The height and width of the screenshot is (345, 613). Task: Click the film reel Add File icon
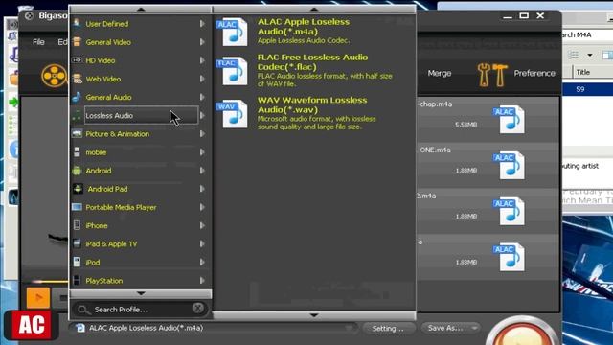55,76
